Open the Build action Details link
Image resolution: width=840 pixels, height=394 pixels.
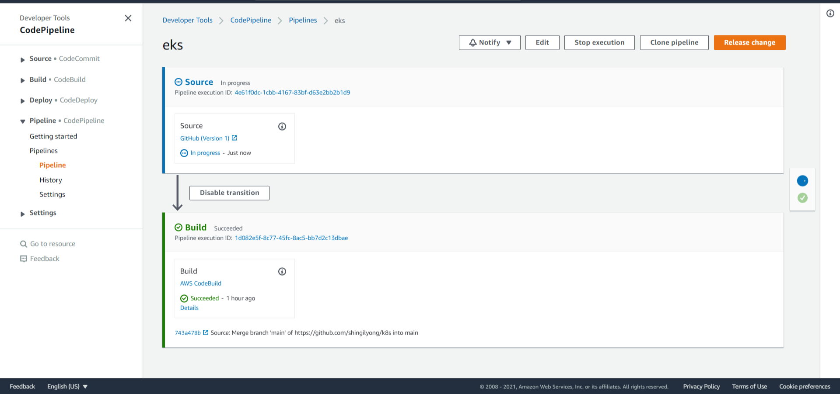point(189,308)
